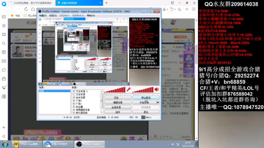Reload the page with browser refresh icon
Viewport: 264px width, 148px height.
click(x=26, y=9)
